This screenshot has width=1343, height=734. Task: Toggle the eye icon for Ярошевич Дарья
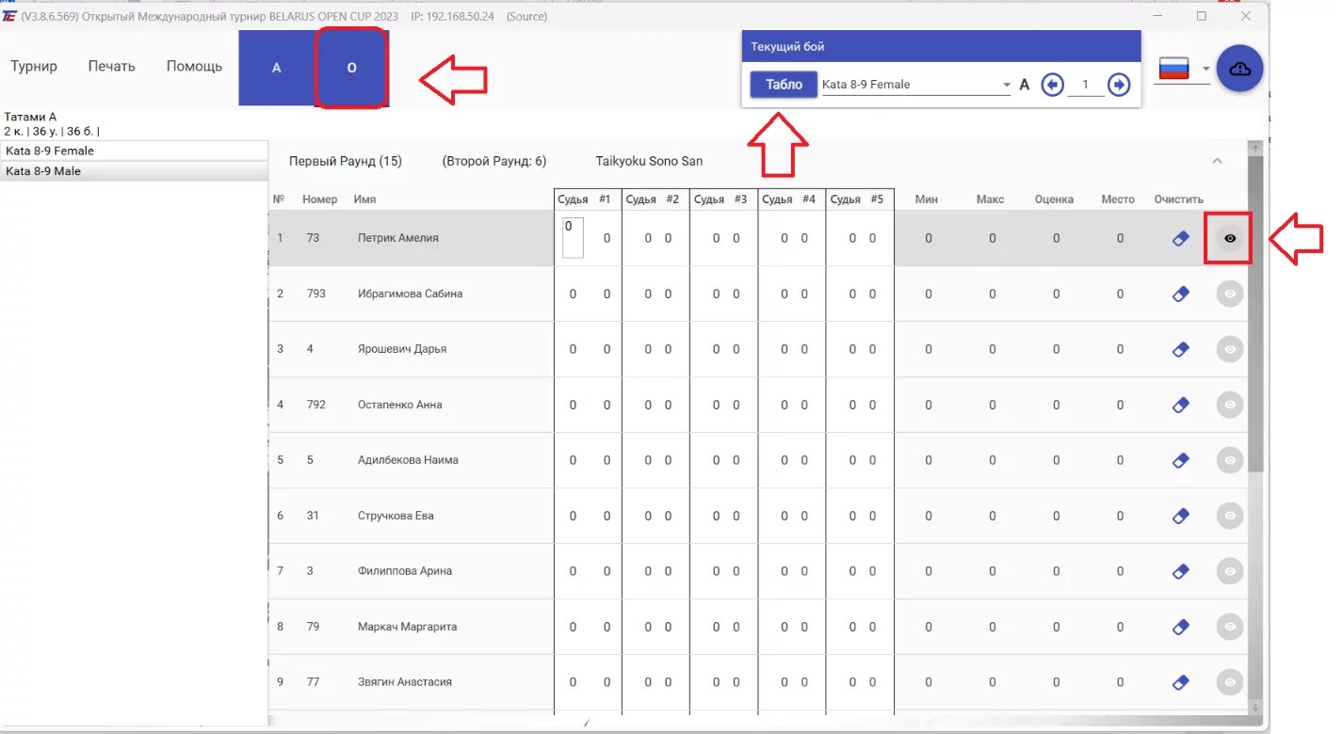[1229, 349]
